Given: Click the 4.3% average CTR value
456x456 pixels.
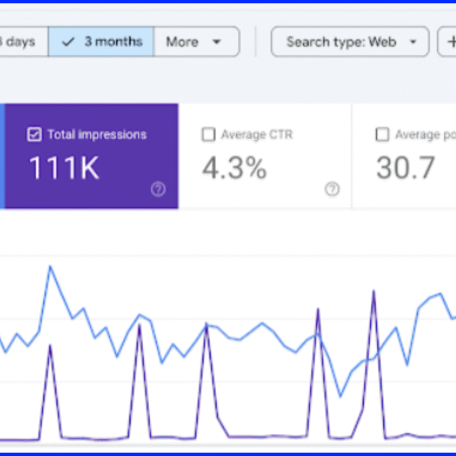Looking at the screenshot, I should pyautogui.click(x=234, y=168).
